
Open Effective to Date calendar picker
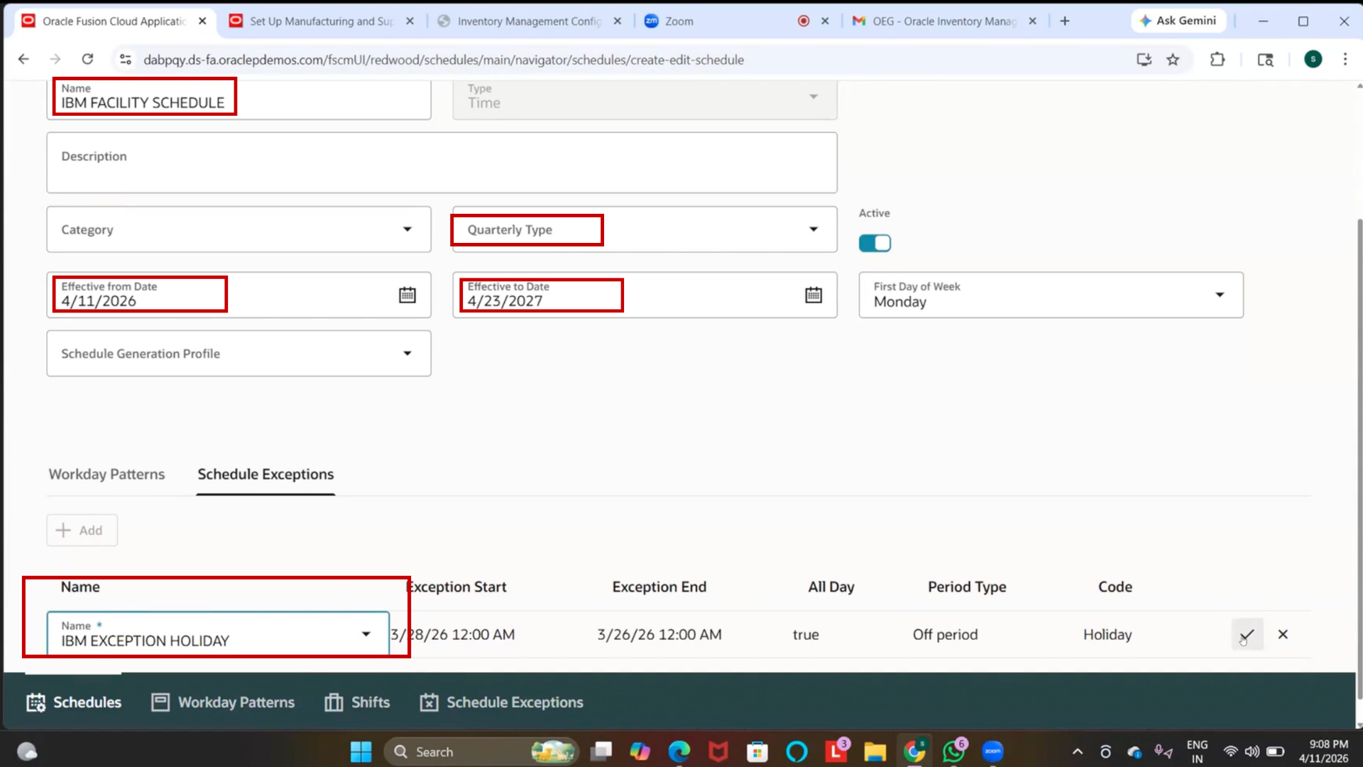pyautogui.click(x=814, y=295)
